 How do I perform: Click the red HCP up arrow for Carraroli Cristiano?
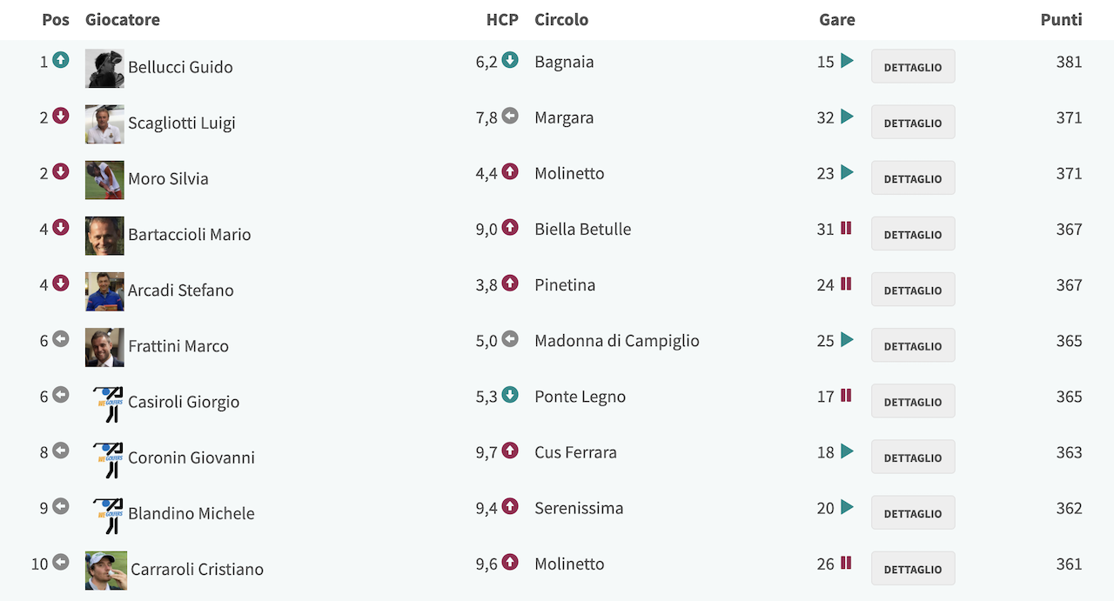510,562
